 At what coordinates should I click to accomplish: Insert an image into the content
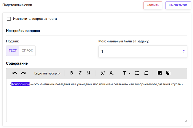tap(160, 73)
